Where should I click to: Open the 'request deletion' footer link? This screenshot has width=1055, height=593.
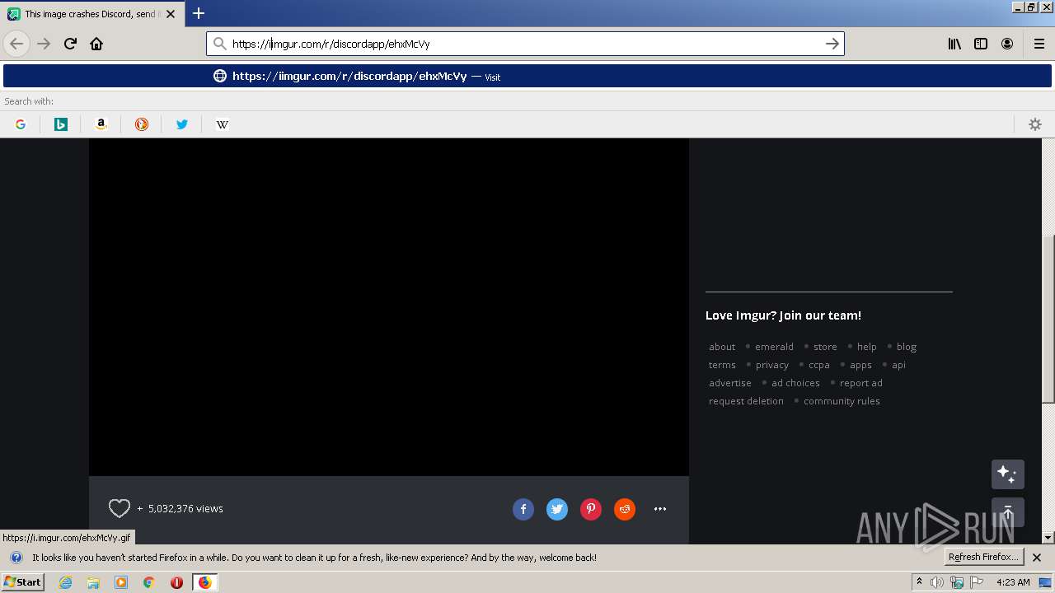pos(746,401)
